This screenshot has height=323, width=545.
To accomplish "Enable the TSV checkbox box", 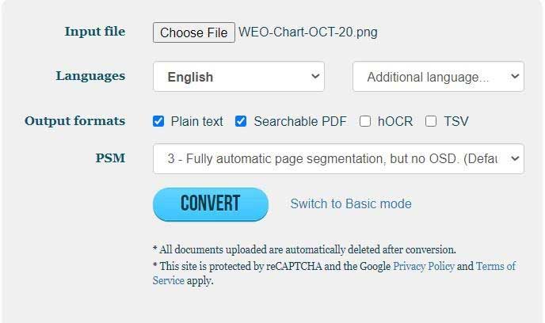I will click(431, 121).
